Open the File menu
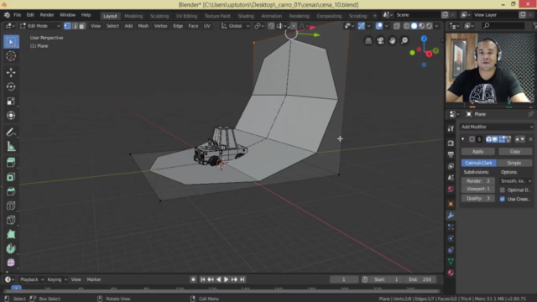 tap(17, 15)
